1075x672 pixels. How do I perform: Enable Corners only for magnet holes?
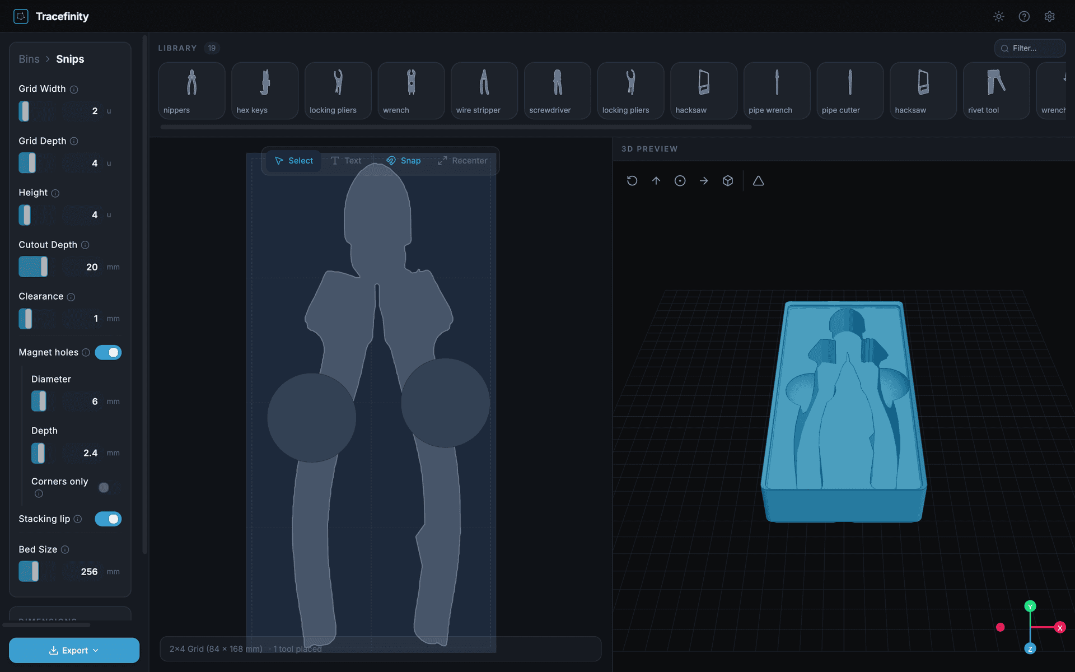(x=103, y=487)
